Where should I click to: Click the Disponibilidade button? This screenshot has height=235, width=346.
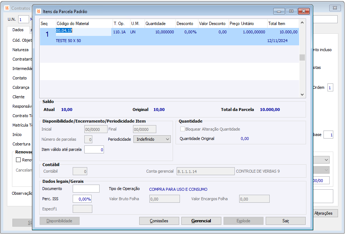coord(60,221)
